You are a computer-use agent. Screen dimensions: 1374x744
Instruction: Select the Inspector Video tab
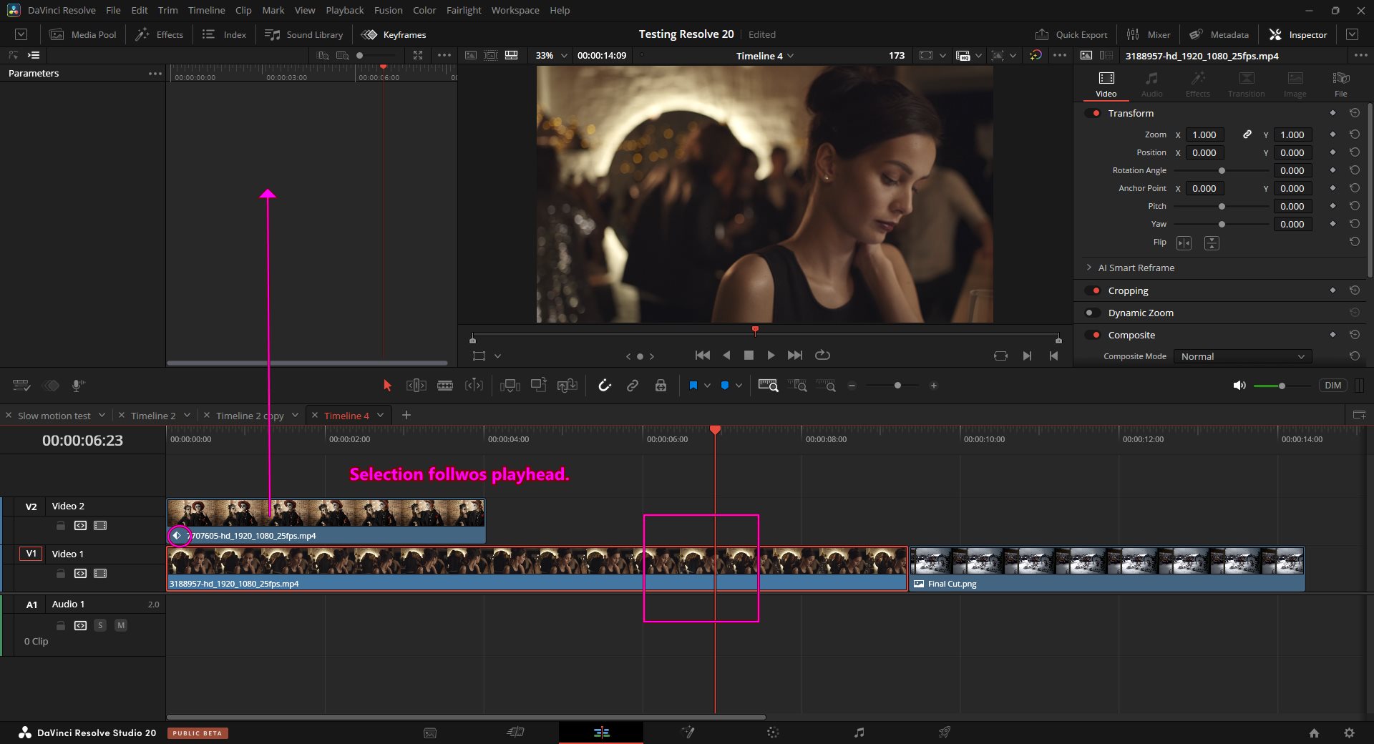1106,84
